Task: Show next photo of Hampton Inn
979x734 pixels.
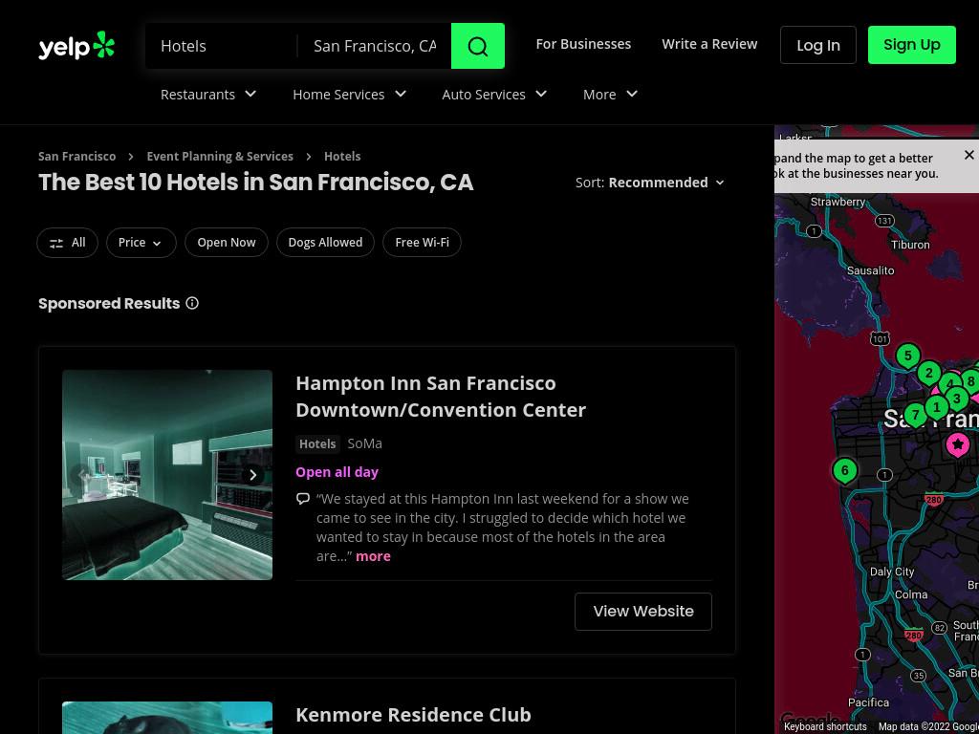Action: [x=252, y=475]
